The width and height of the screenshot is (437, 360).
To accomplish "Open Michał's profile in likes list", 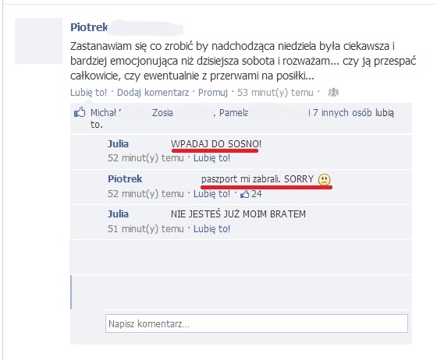I will pyautogui.click(x=103, y=113).
